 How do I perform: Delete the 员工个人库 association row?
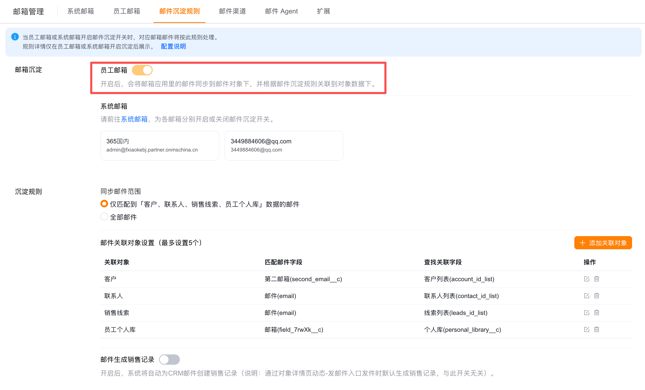pyautogui.click(x=596, y=329)
